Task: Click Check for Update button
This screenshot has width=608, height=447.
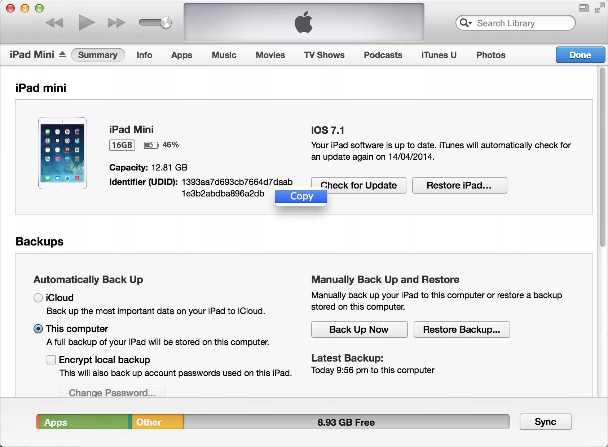Action: 358,185
